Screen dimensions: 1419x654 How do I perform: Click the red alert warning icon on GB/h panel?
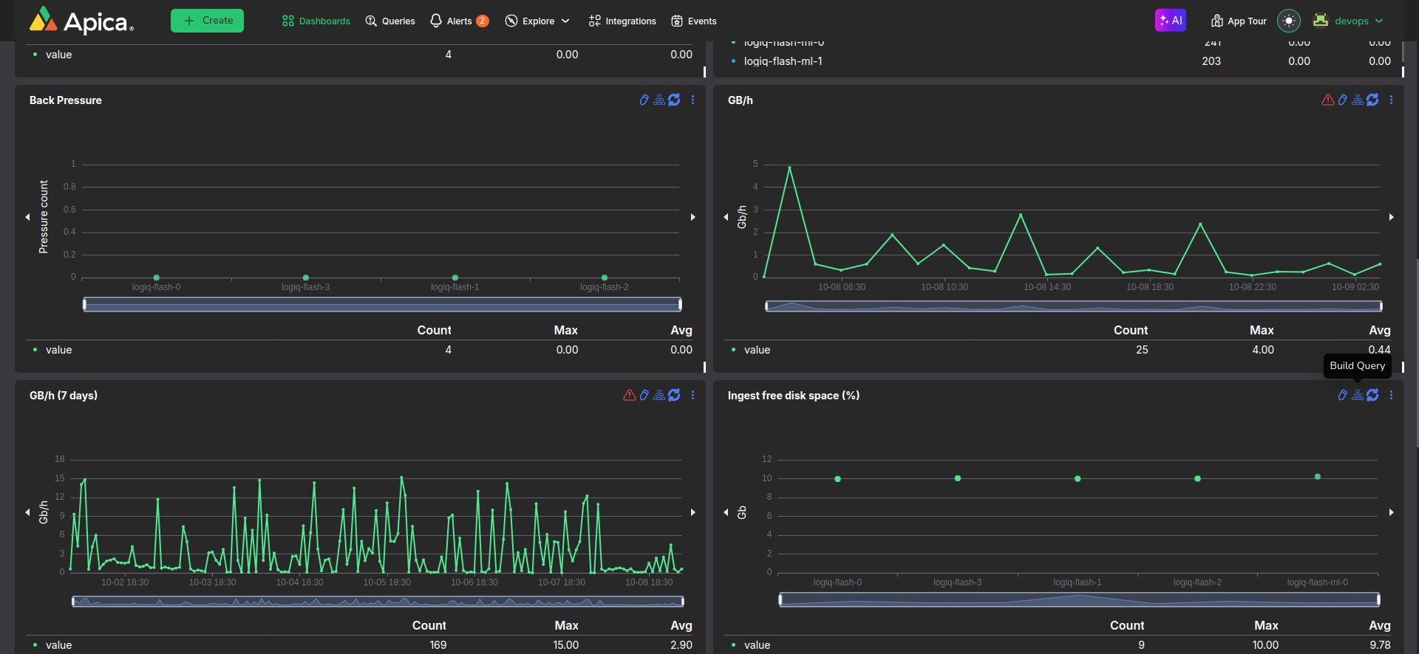[1327, 100]
